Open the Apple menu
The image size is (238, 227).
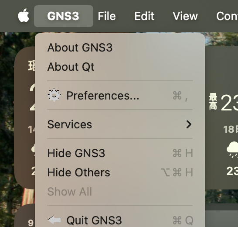(24, 16)
